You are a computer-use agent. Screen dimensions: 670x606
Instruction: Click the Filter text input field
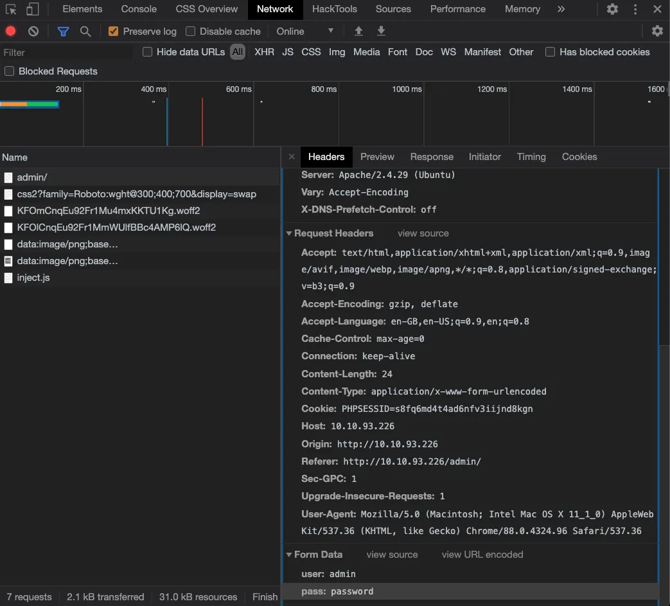coord(64,53)
